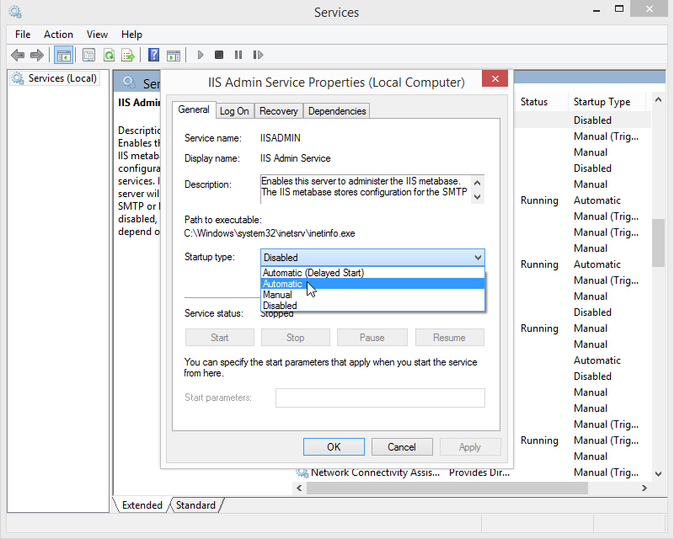Choose Disabled option in dropdown list
Viewport: 674px width, 539px height.
click(x=372, y=306)
